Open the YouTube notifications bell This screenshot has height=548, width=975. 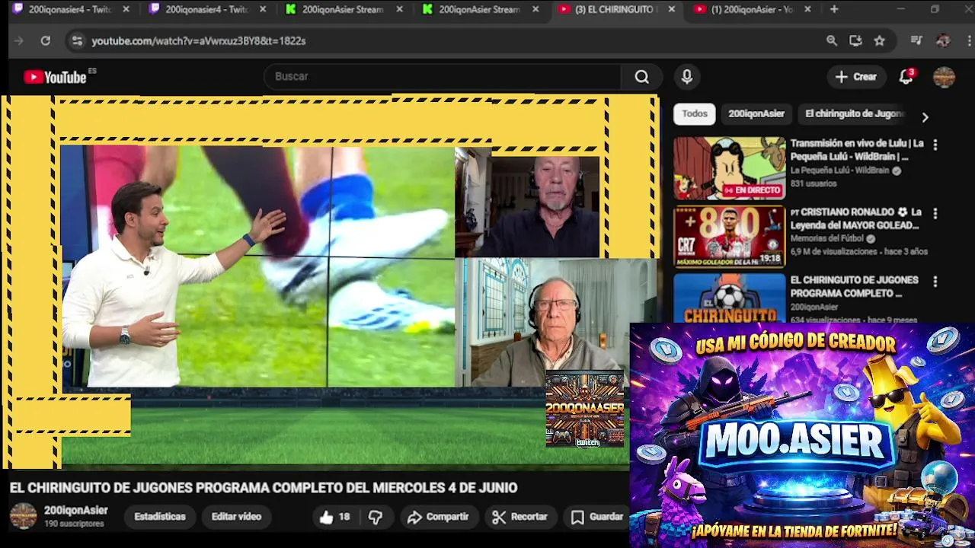906,76
